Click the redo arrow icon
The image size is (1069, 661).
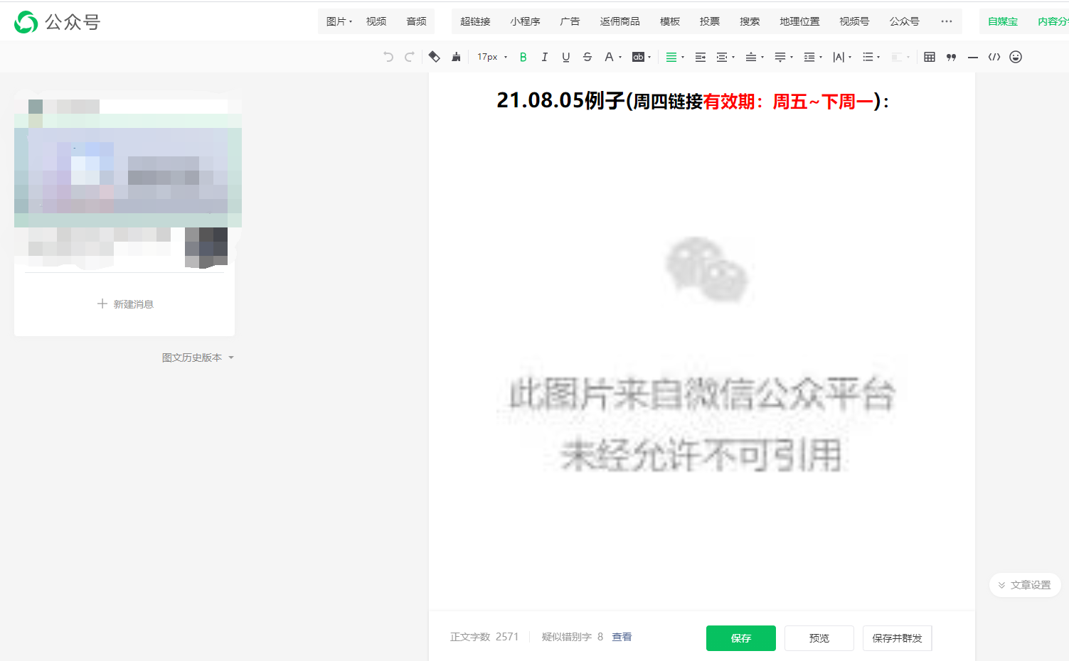click(x=409, y=57)
